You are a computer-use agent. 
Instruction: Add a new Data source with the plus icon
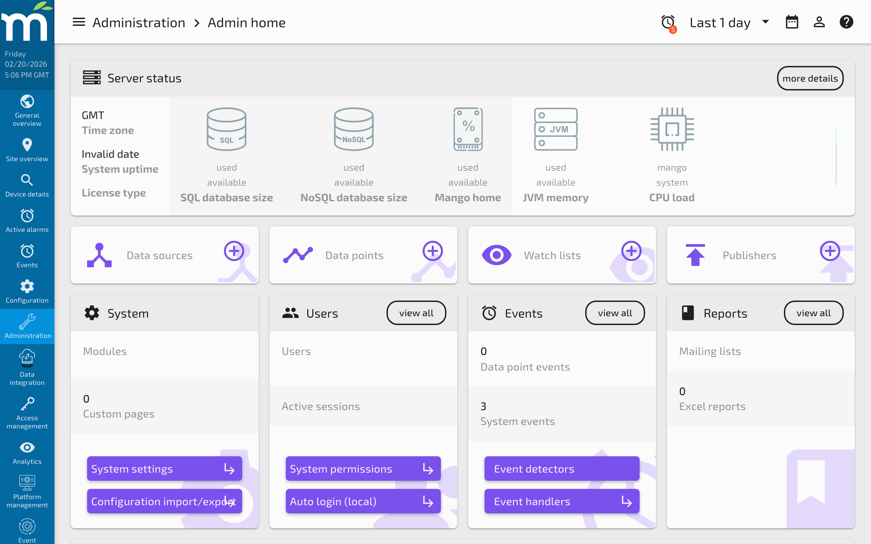pyautogui.click(x=234, y=251)
